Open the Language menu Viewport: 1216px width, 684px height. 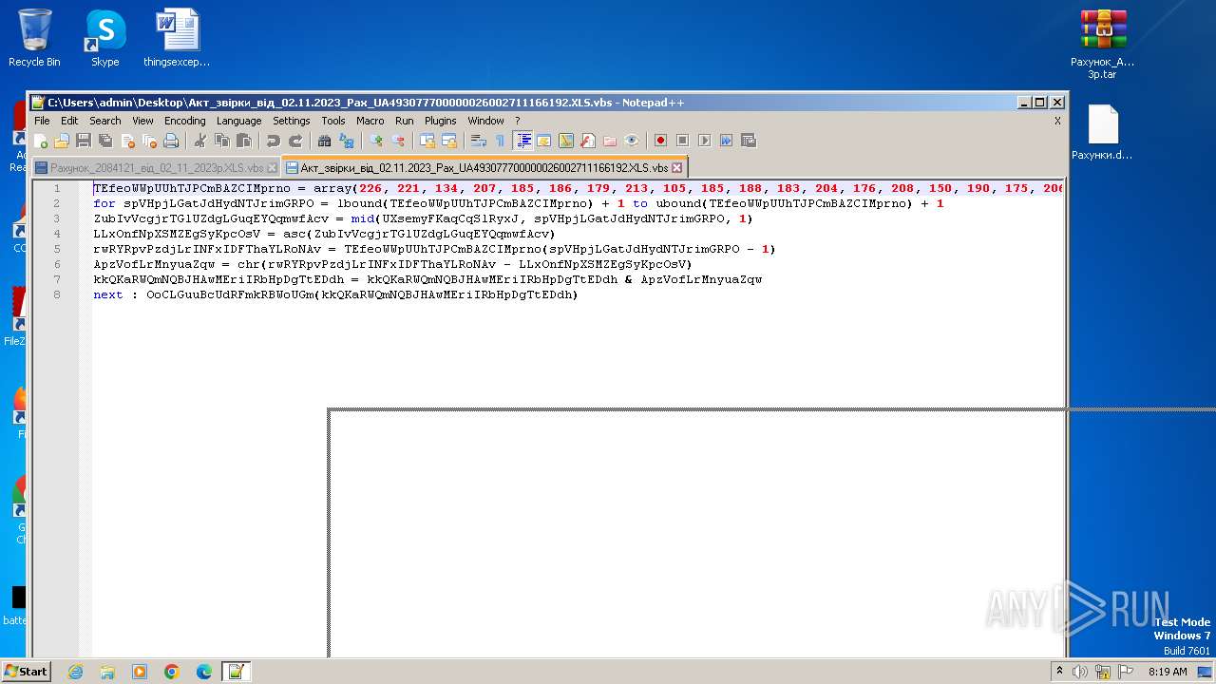tap(238, 121)
